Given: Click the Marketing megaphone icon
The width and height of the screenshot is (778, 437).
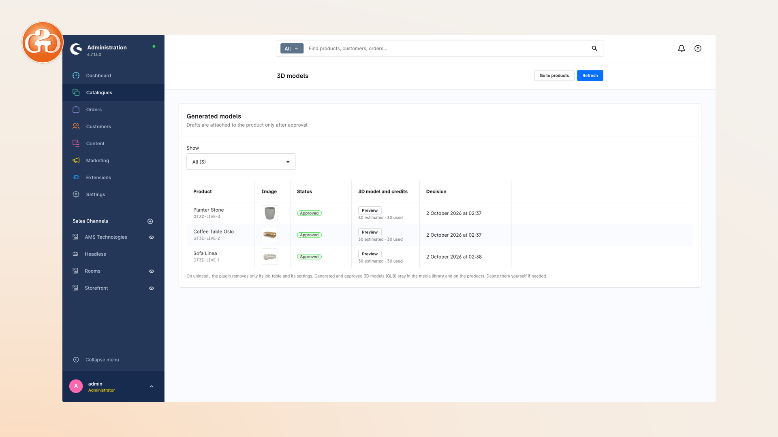Looking at the screenshot, I should coord(76,160).
